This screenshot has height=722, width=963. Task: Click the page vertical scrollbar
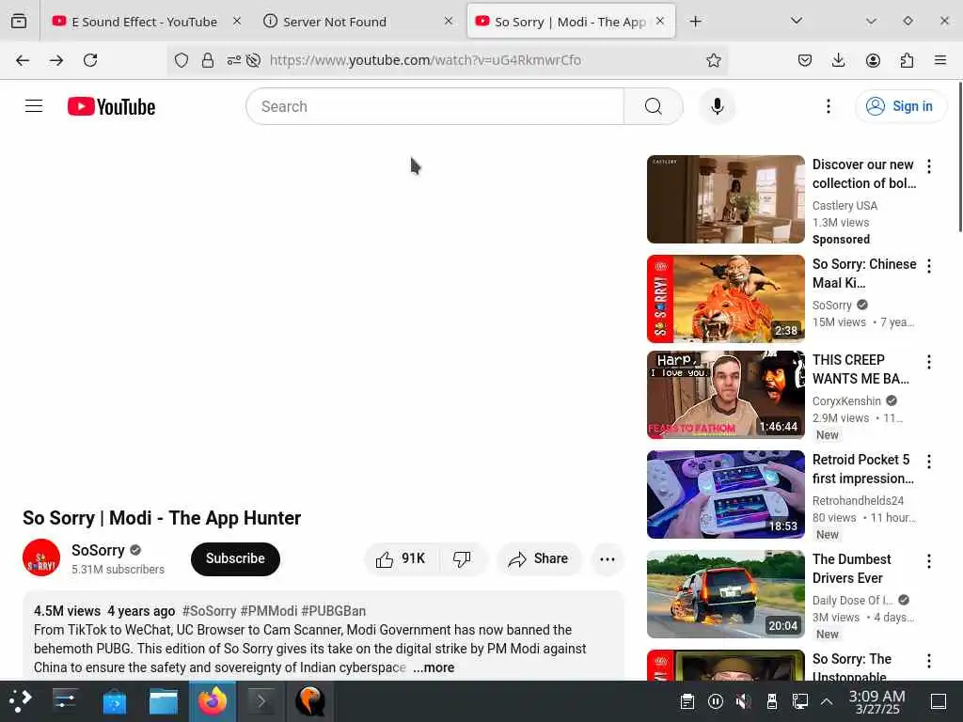[x=959, y=157]
